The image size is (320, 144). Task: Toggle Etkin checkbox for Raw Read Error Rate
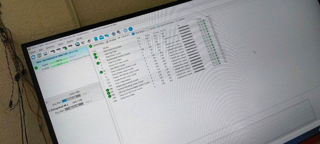coord(209,18)
